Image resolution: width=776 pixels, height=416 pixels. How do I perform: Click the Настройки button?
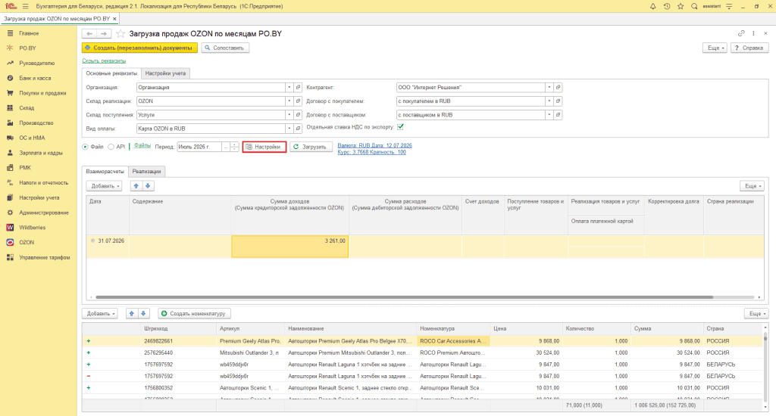(264, 147)
